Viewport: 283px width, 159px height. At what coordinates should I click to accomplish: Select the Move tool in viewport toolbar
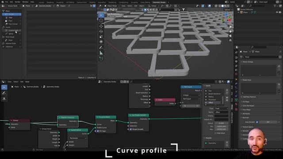[101, 26]
